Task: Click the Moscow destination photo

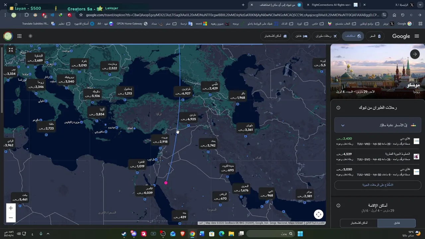Action: tap(378, 71)
